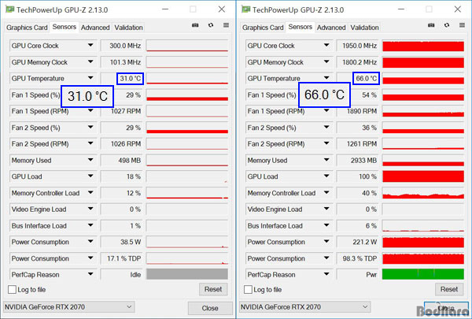The width and height of the screenshot is (472, 319).
Task: Click the green PerfCap Reason bar in right window
Action: (x=423, y=274)
